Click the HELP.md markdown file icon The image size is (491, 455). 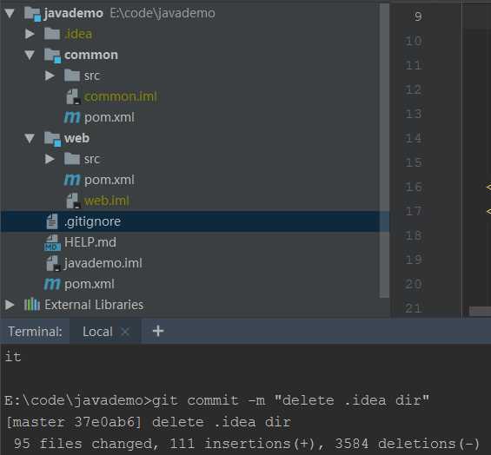pos(52,242)
